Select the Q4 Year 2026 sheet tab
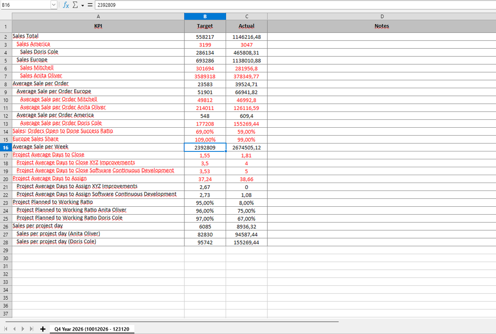Image resolution: width=496 pixels, height=334 pixels. [92, 329]
